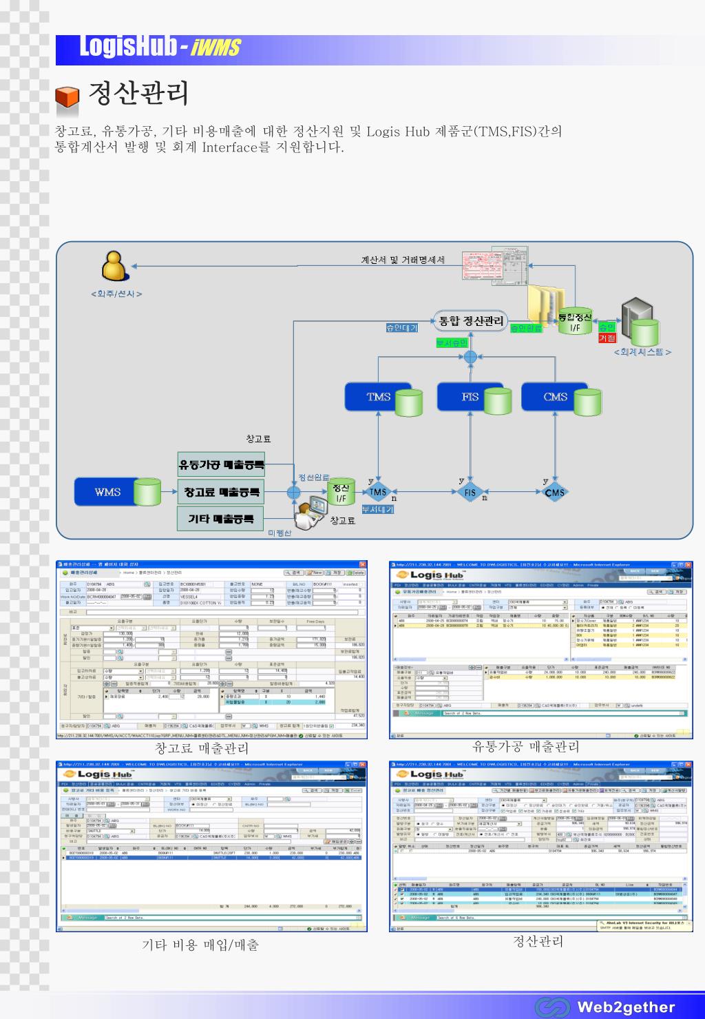Click the junction circle beside 창고료 매출등록

(294, 492)
